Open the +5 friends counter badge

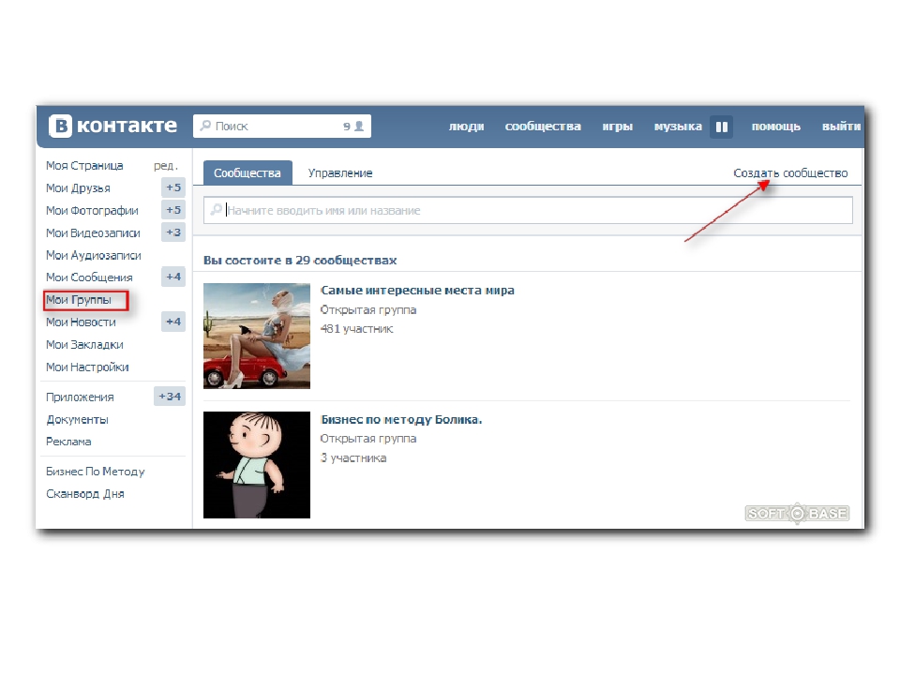pos(173,187)
